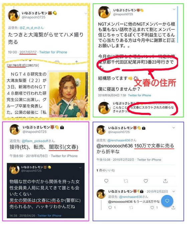Retweet the もう一人は5万やな reply tweet
This screenshot has width=187, height=226.
click(x=131, y=208)
